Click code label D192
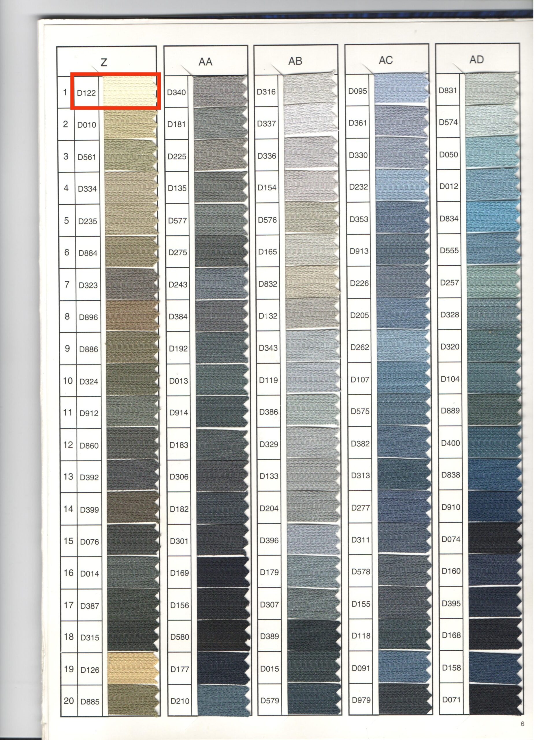Image resolution: width=538 pixels, height=740 pixels. pyautogui.click(x=178, y=349)
